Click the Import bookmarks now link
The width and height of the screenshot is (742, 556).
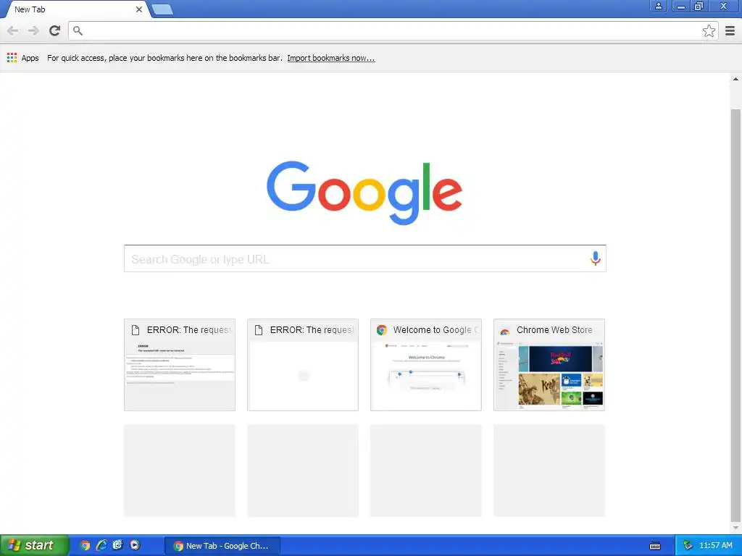(330, 58)
